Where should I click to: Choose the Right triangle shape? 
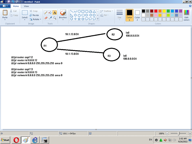(72, 15)
